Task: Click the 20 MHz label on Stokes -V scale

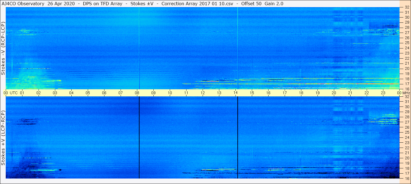Action: coord(407,68)
